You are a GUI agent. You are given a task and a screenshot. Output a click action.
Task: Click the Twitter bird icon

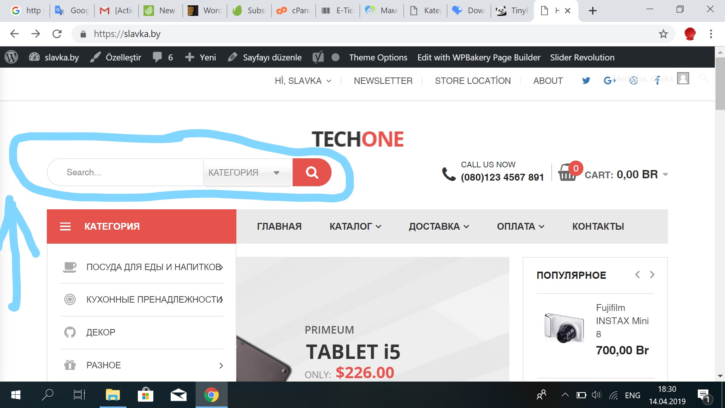(586, 80)
